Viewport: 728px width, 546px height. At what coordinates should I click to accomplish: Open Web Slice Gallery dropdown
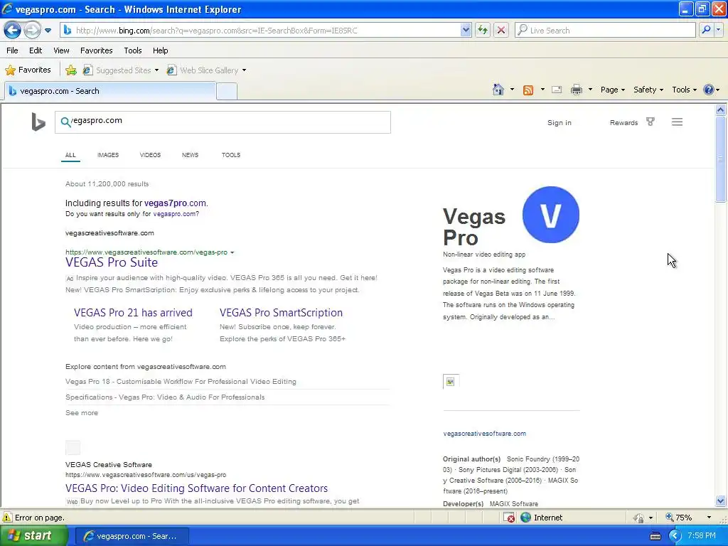pos(207,70)
